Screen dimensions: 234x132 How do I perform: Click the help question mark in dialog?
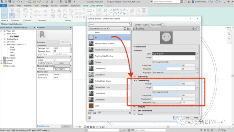tap(190, 19)
